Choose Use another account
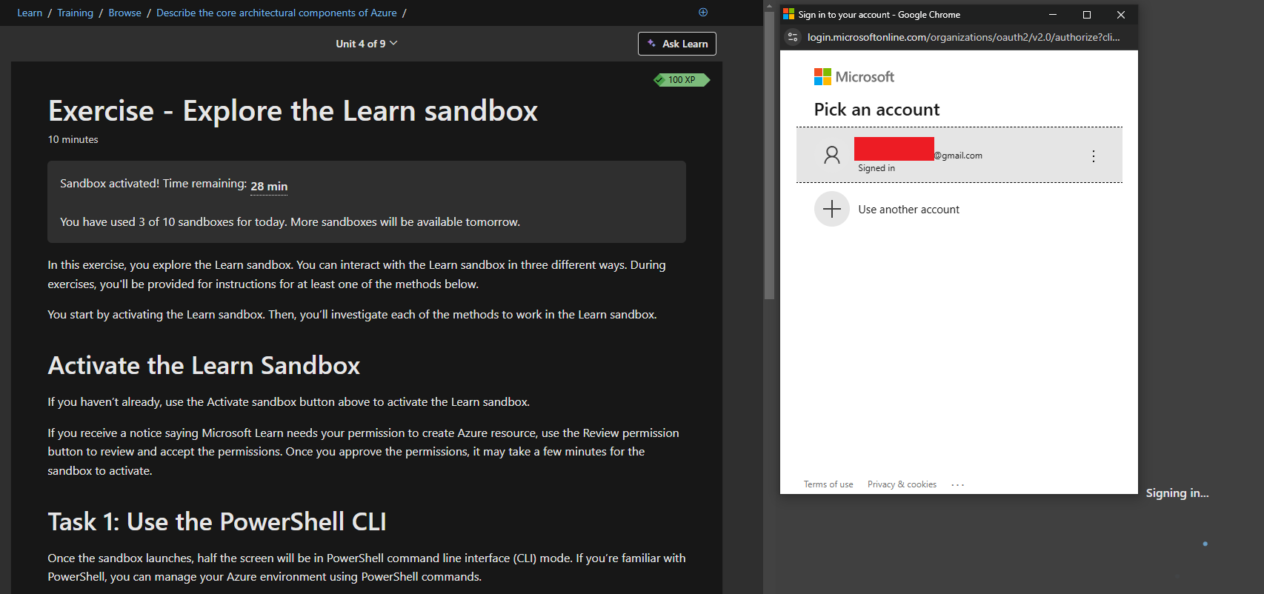 (x=959, y=210)
